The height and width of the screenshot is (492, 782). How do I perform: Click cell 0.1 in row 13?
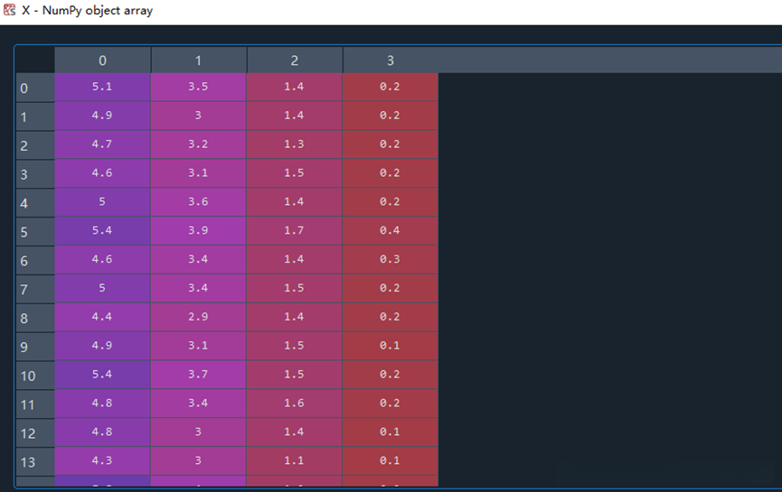pyautogui.click(x=390, y=461)
